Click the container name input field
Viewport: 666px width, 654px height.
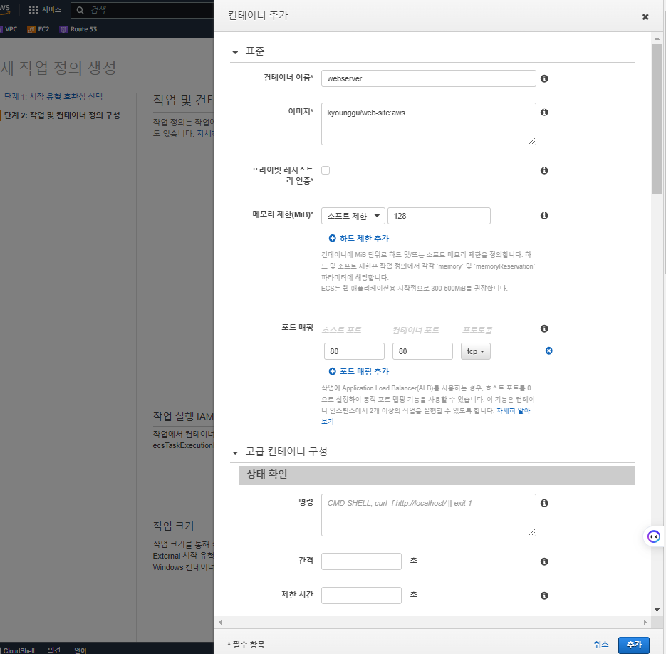click(x=429, y=78)
